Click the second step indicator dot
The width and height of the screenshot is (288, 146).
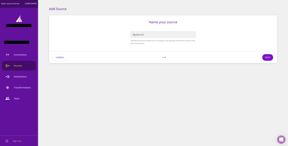(x=165, y=57)
